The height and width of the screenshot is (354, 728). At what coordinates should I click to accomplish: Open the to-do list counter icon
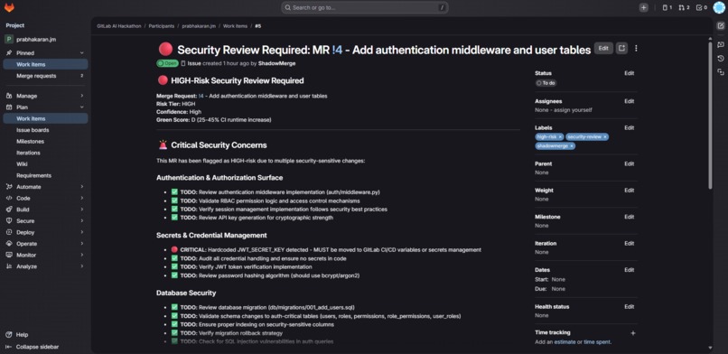[701, 7]
